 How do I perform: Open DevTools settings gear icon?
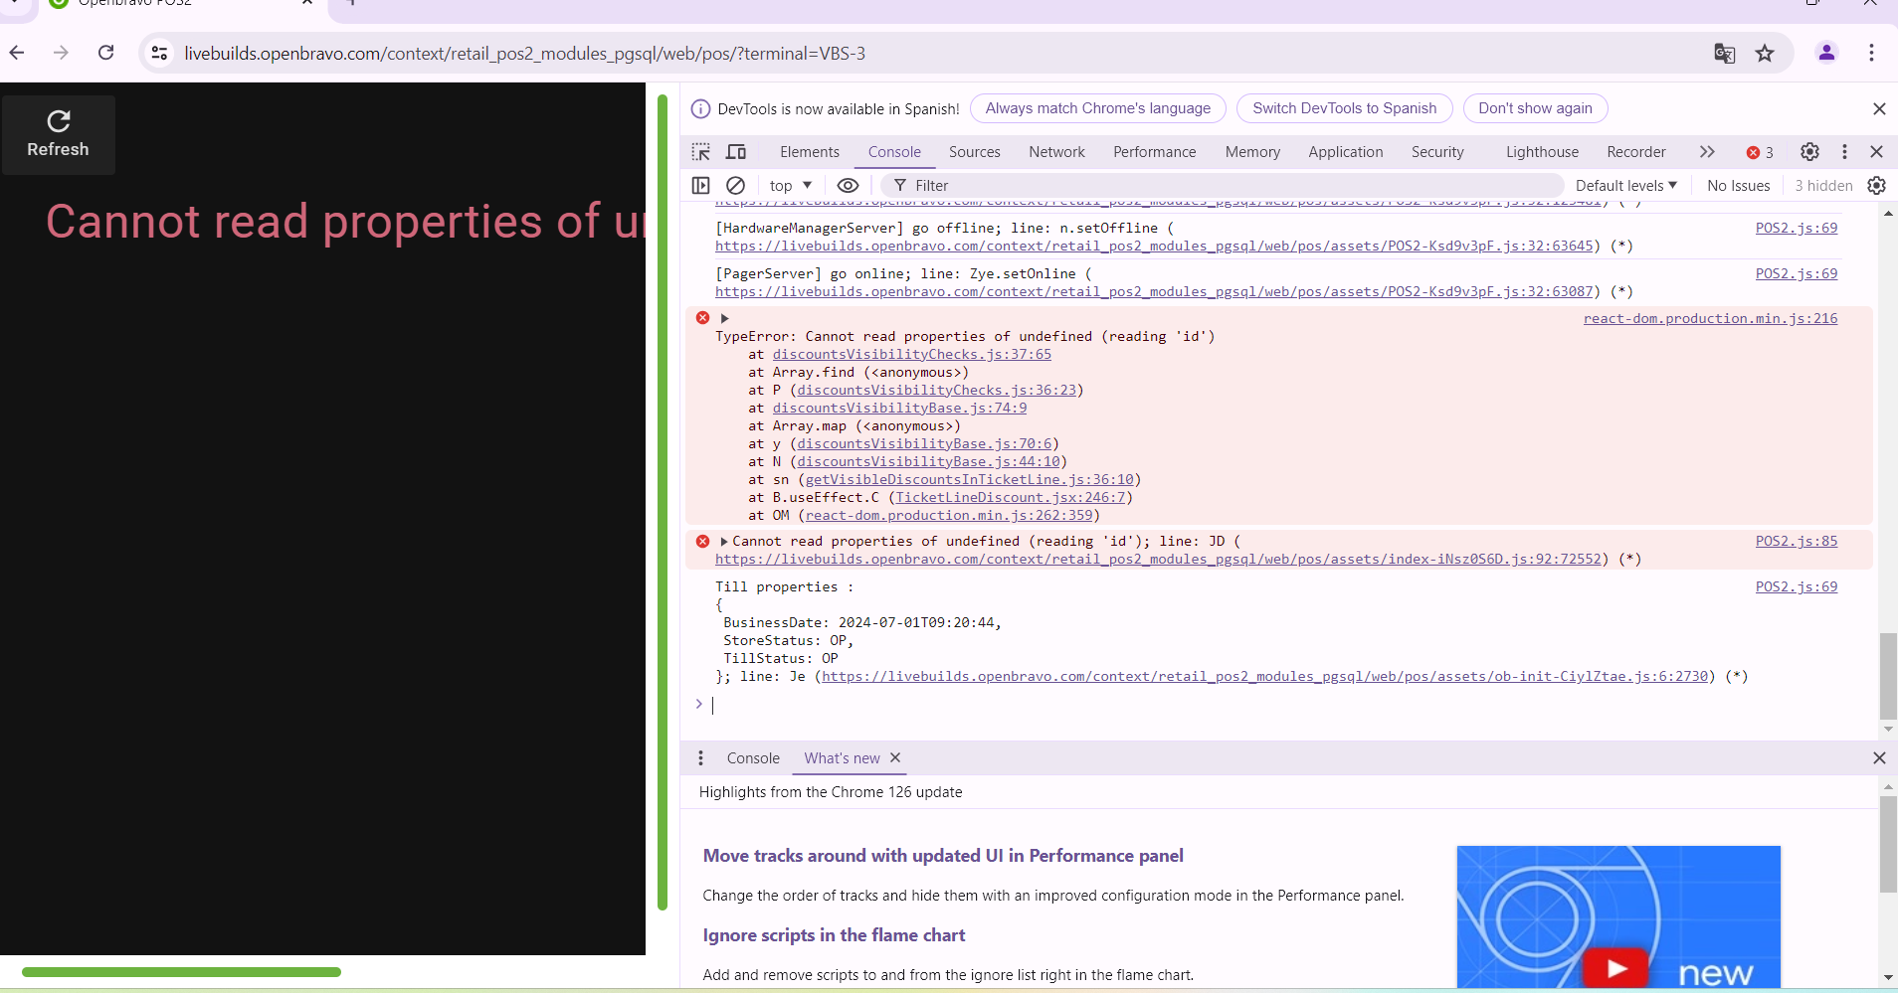1809,152
